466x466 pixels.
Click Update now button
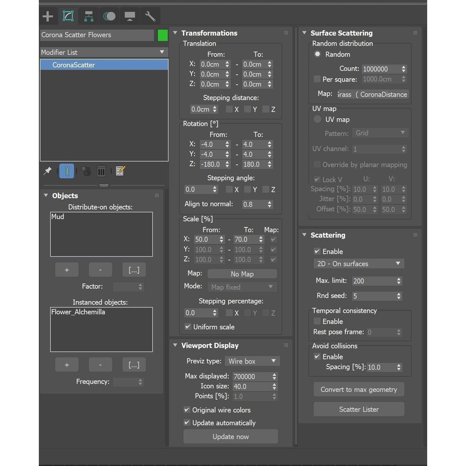(x=230, y=437)
